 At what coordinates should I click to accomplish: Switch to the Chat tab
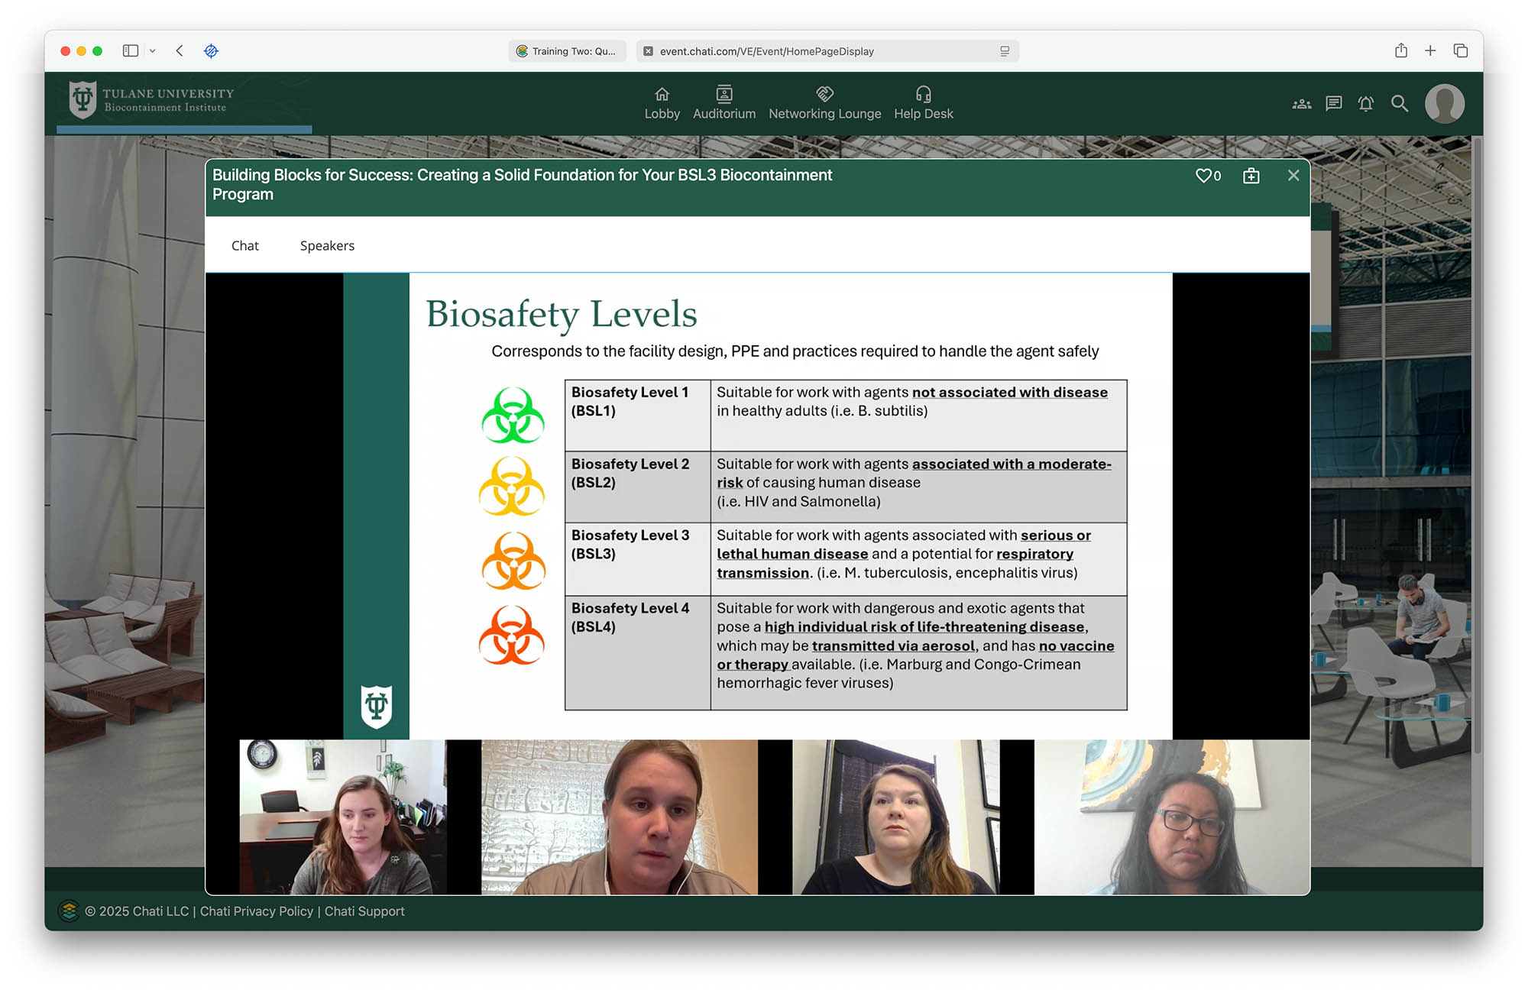pos(244,245)
